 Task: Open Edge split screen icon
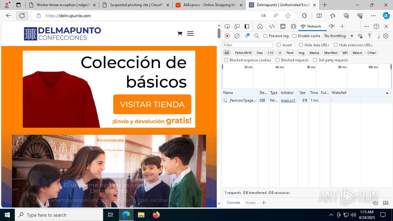click(x=319, y=16)
